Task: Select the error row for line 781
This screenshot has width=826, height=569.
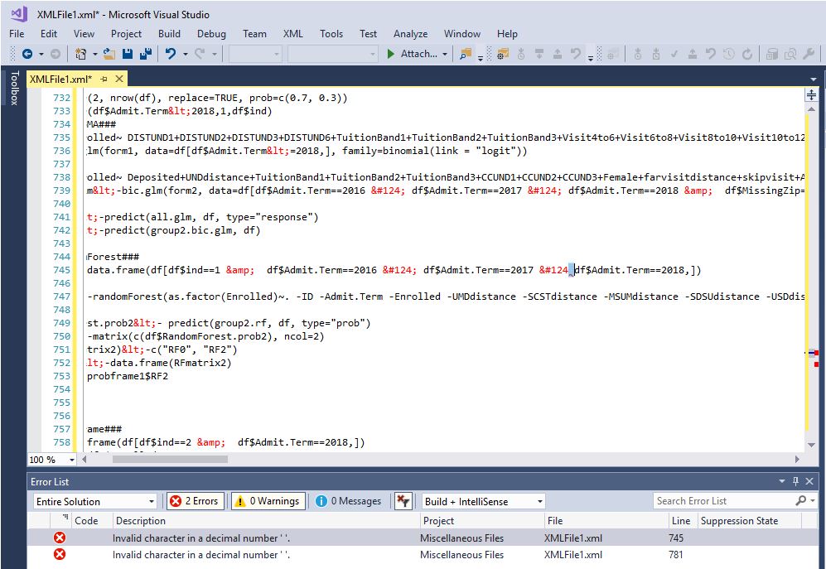Action: [422, 554]
